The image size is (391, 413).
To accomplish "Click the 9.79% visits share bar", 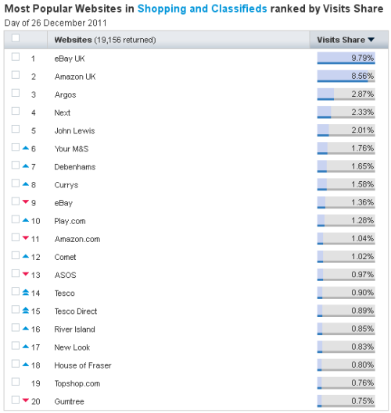I will pyautogui.click(x=346, y=58).
